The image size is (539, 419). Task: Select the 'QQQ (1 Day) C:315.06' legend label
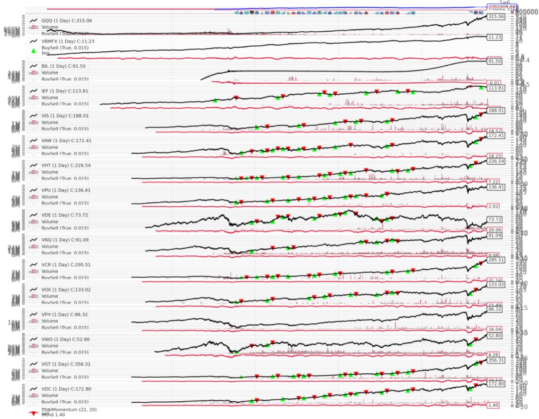(67, 21)
